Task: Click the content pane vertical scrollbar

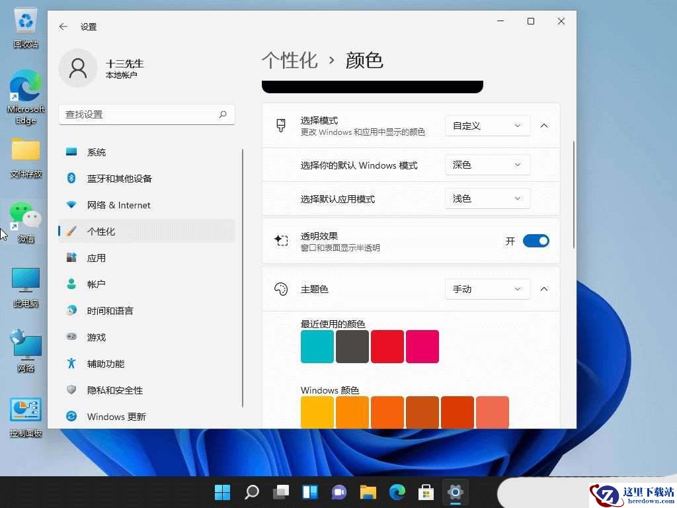Action: [573, 194]
